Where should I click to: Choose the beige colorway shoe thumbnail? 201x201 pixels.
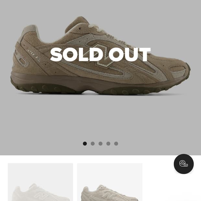110,182
